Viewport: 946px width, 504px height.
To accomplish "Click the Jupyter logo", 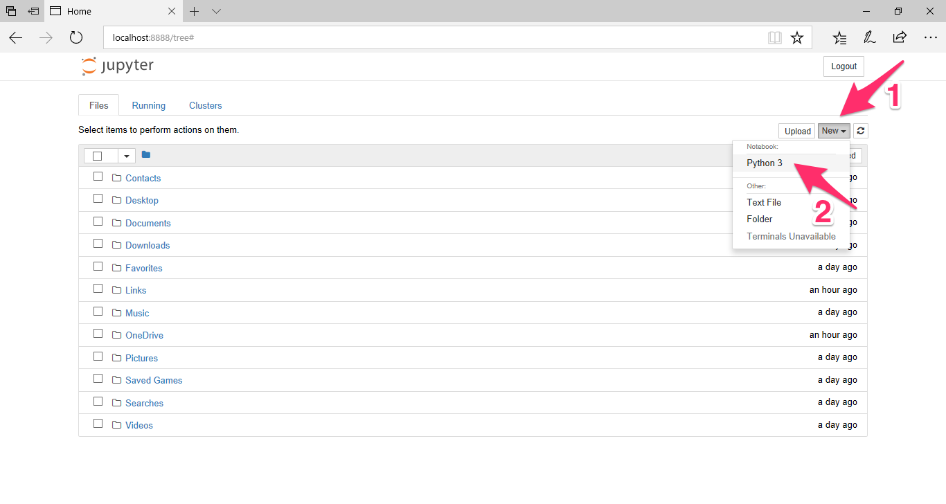I will pos(117,66).
